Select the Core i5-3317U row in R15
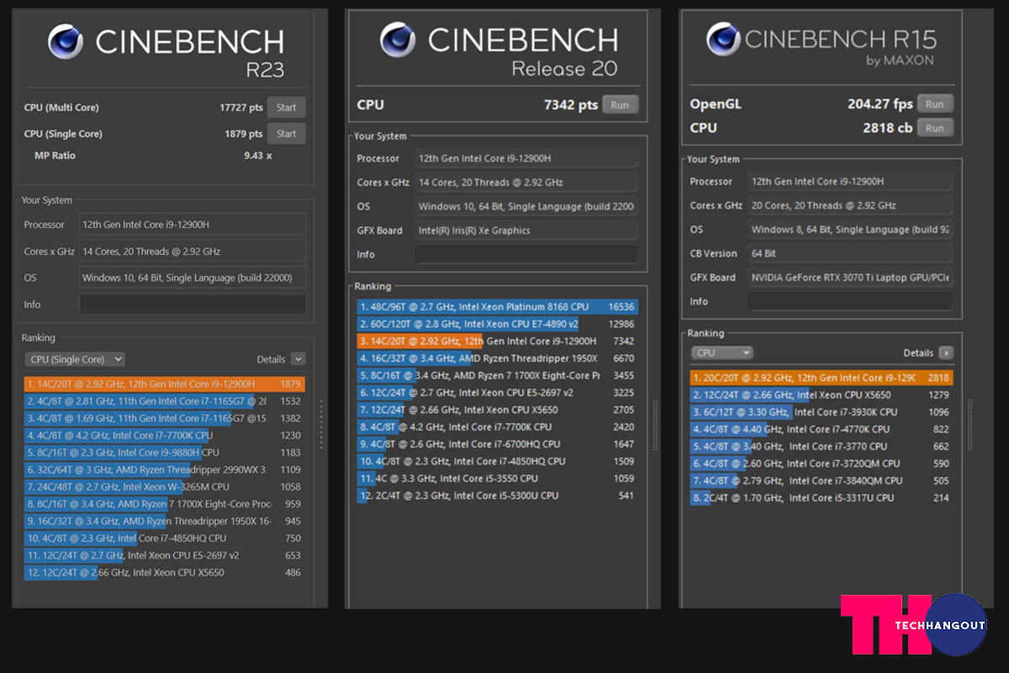This screenshot has height=673, width=1009. point(822,498)
